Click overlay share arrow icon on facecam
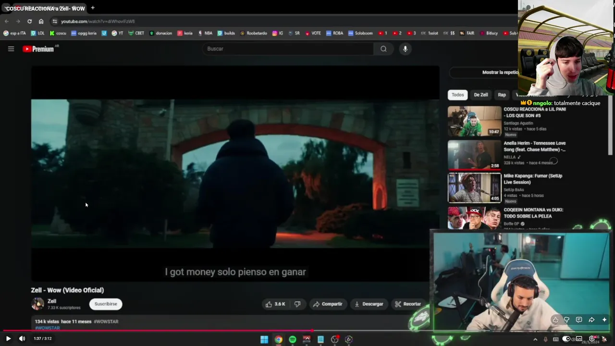The height and width of the screenshot is (346, 615). point(591,320)
